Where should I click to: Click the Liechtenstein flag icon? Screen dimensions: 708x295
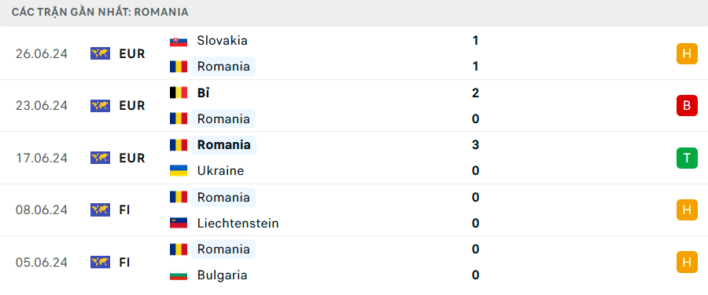(x=179, y=223)
